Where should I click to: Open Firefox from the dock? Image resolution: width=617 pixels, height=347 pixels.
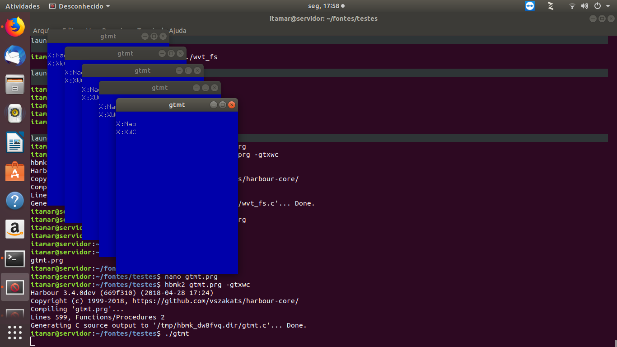coord(15,27)
